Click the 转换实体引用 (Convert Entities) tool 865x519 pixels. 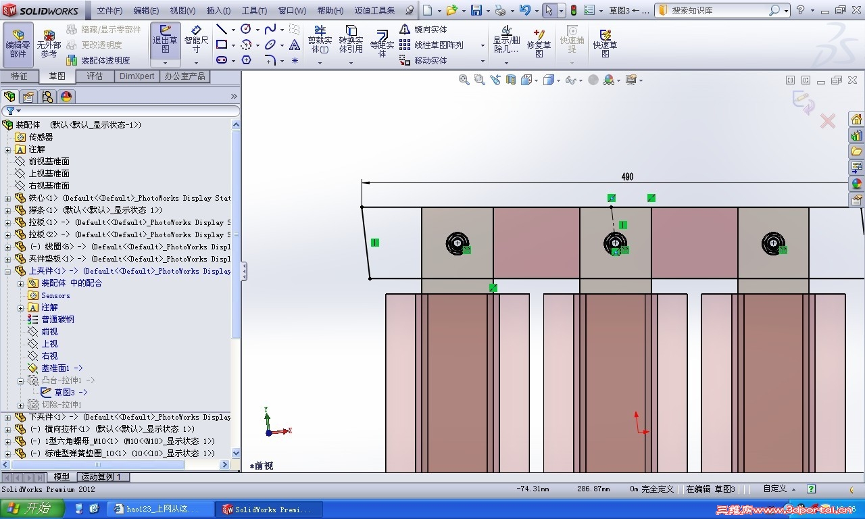pyautogui.click(x=351, y=39)
